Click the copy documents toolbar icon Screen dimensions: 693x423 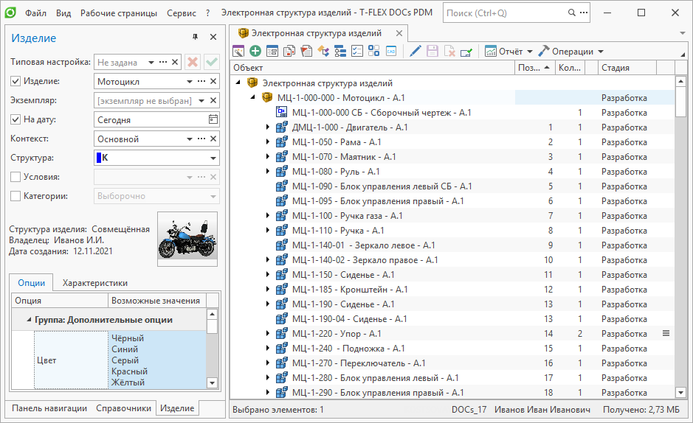point(289,52)
